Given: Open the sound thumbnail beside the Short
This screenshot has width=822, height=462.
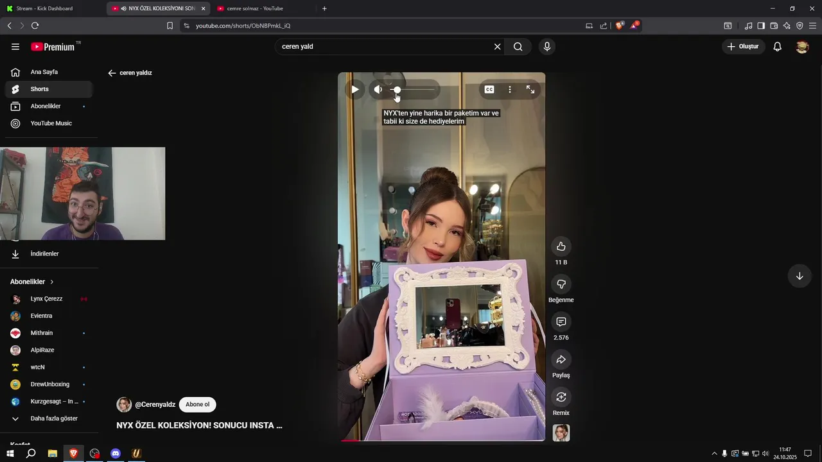Looking at the screenshot, I should pyautogui.click(x=561, y=433).
